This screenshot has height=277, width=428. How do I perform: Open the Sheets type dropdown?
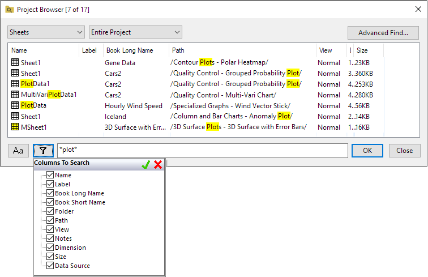46,33
